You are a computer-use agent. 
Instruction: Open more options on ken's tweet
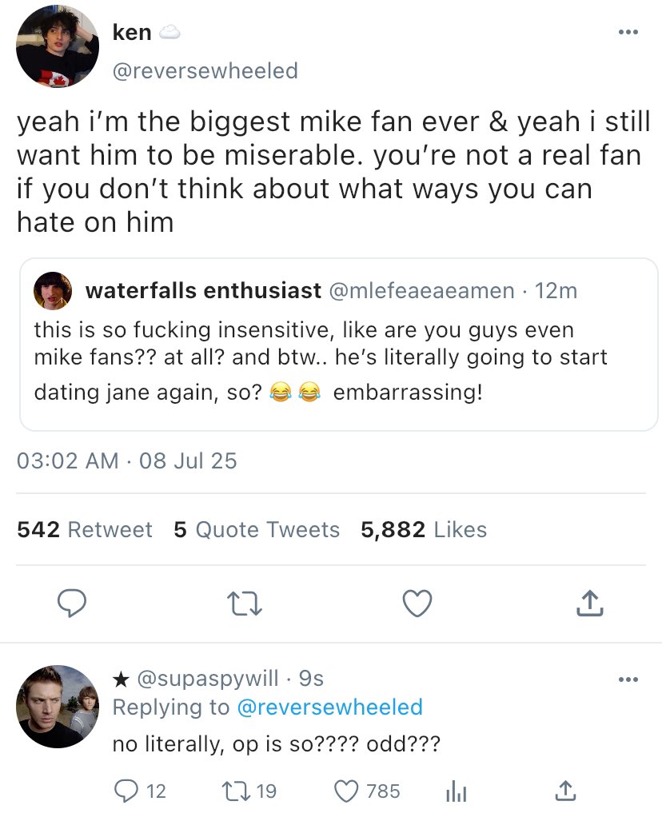tap(628, 33)
